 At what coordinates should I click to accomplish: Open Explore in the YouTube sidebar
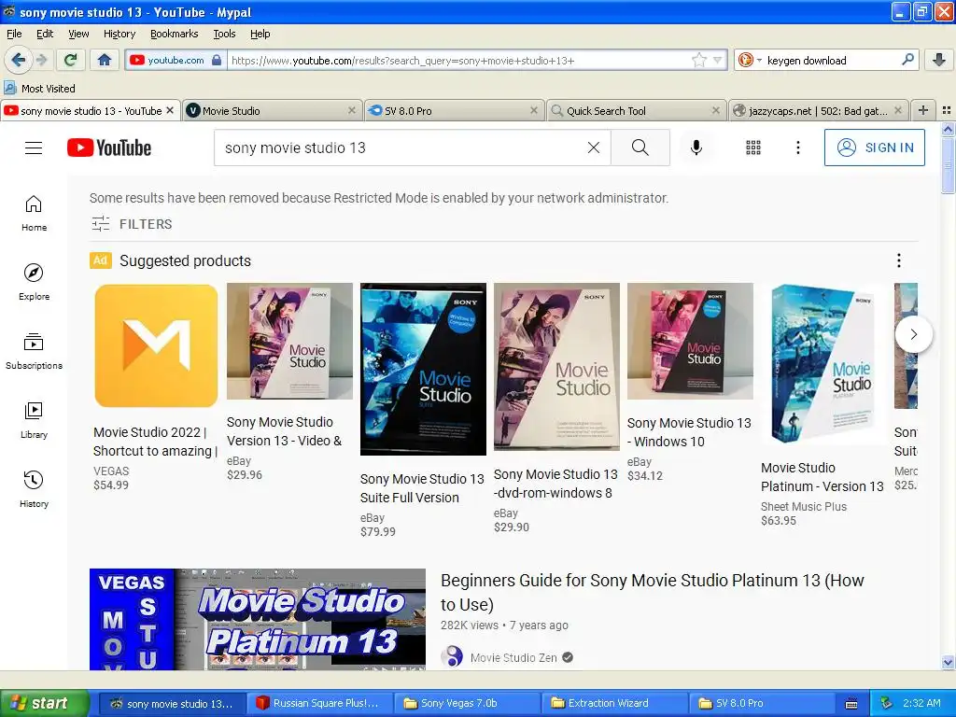tap(34, 282)
